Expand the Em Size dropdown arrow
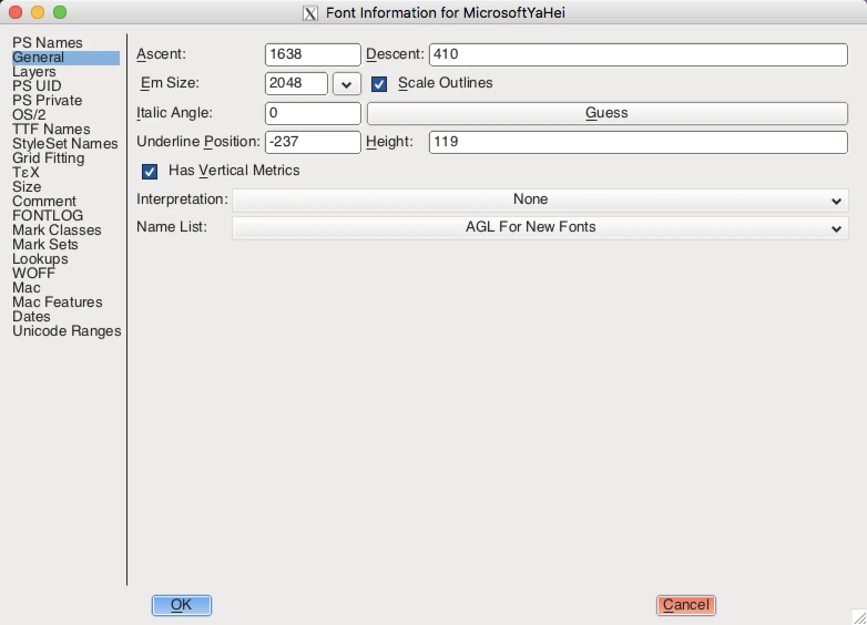 (347, 84)
